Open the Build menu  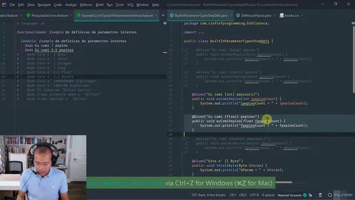(x=99, y=4)
